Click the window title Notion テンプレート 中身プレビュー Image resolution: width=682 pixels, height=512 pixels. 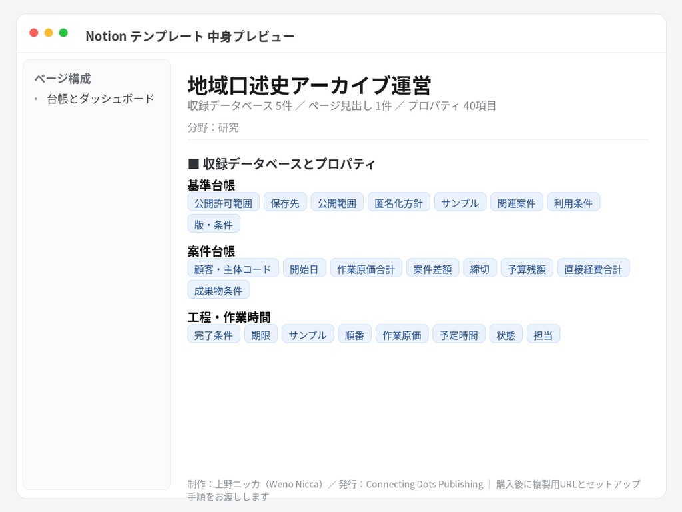(190, 36)
